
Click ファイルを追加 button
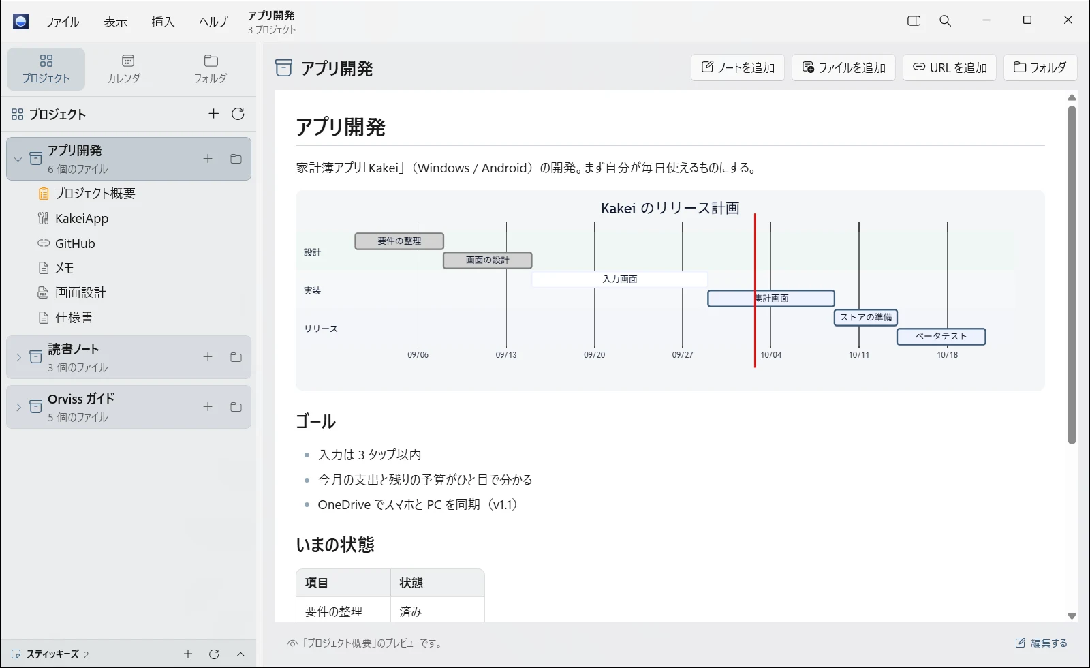point(843,67)
